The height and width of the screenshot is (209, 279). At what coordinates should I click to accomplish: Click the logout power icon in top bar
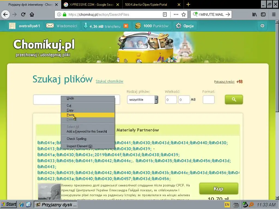(262, 26)
